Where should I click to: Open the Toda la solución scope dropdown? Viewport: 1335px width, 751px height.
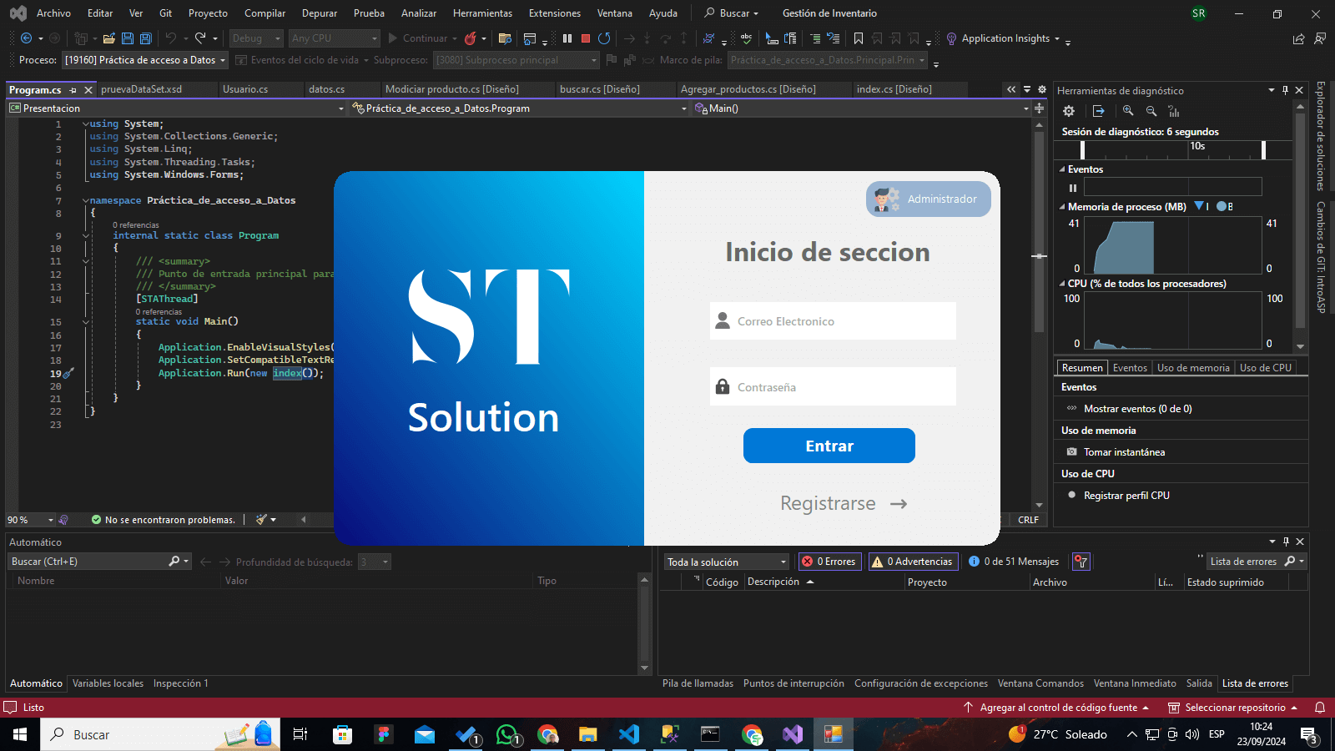coord(726,562)
